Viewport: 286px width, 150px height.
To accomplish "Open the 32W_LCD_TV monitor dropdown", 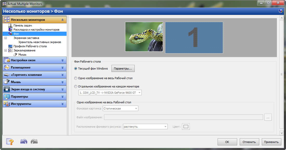I will pyautogui.click(x=110, y=93).
